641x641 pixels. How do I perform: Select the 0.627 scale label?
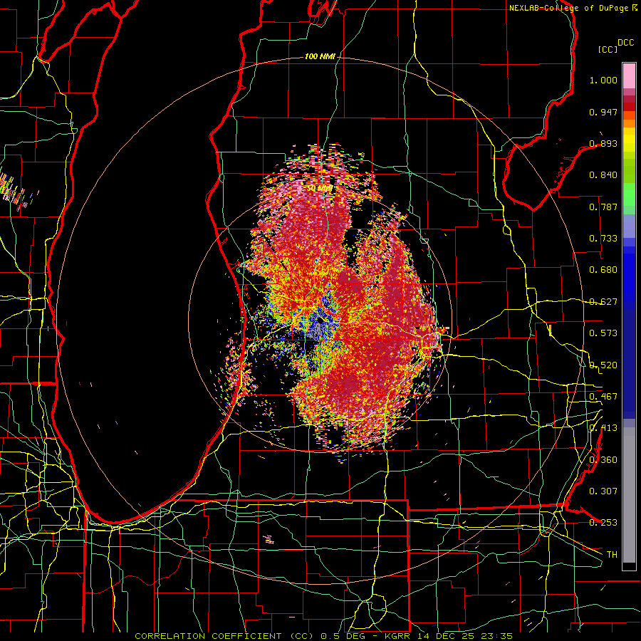pos(603,302)
